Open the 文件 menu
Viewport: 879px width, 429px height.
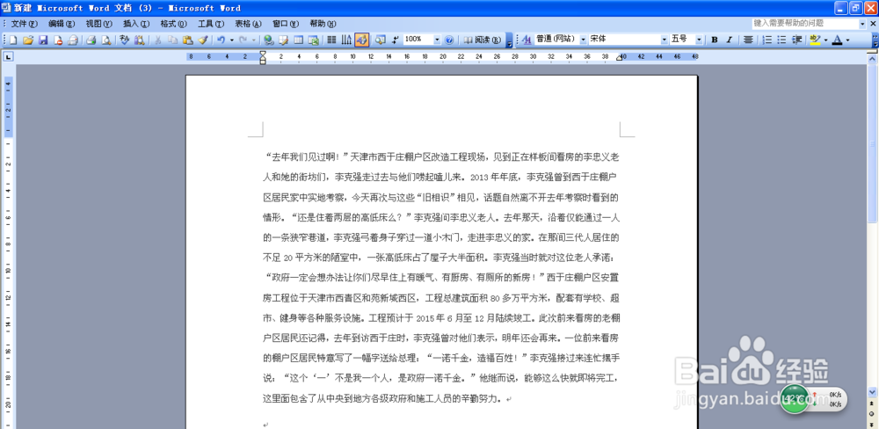tap(24, 24)
